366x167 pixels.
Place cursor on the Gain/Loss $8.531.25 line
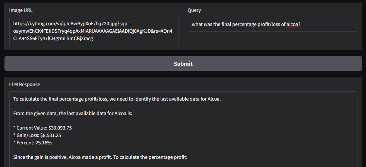(37, 135)
